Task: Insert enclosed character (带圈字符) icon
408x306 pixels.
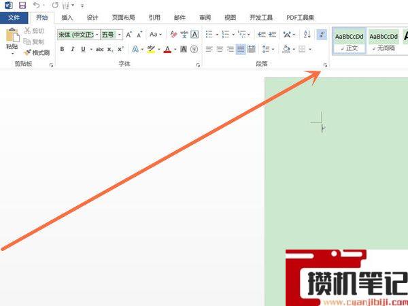Action: [x=194, y=49]
